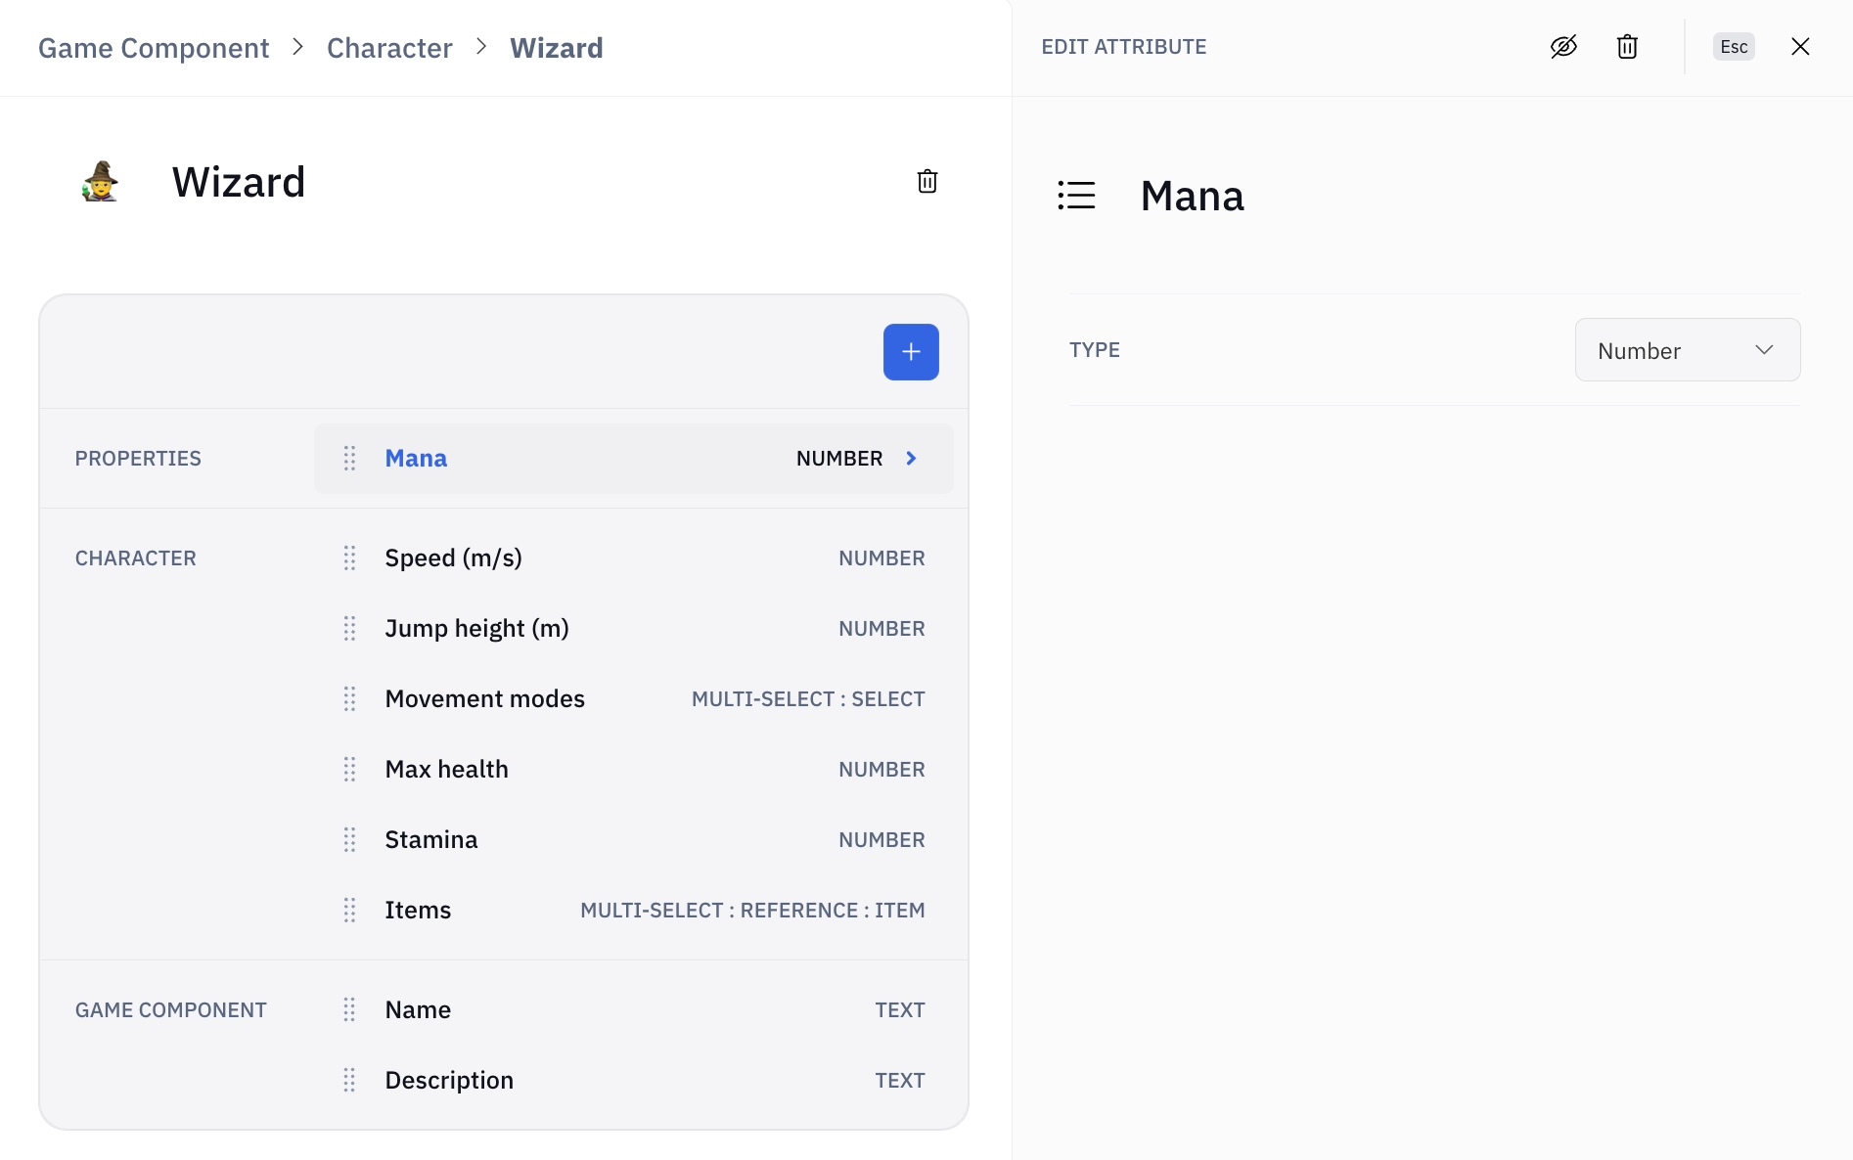Click the list icon beside the Mana title
The width and height of the screenshot is (1853, 1160).
1076,196
